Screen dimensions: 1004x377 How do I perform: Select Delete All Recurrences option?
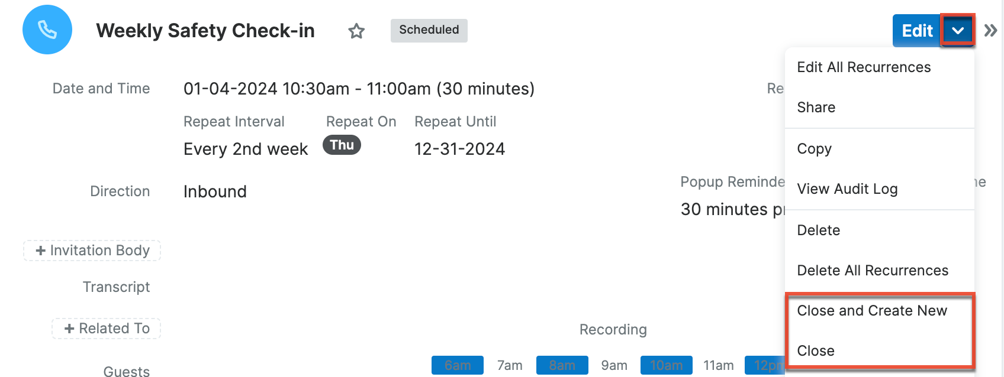(x=873, y=271)
